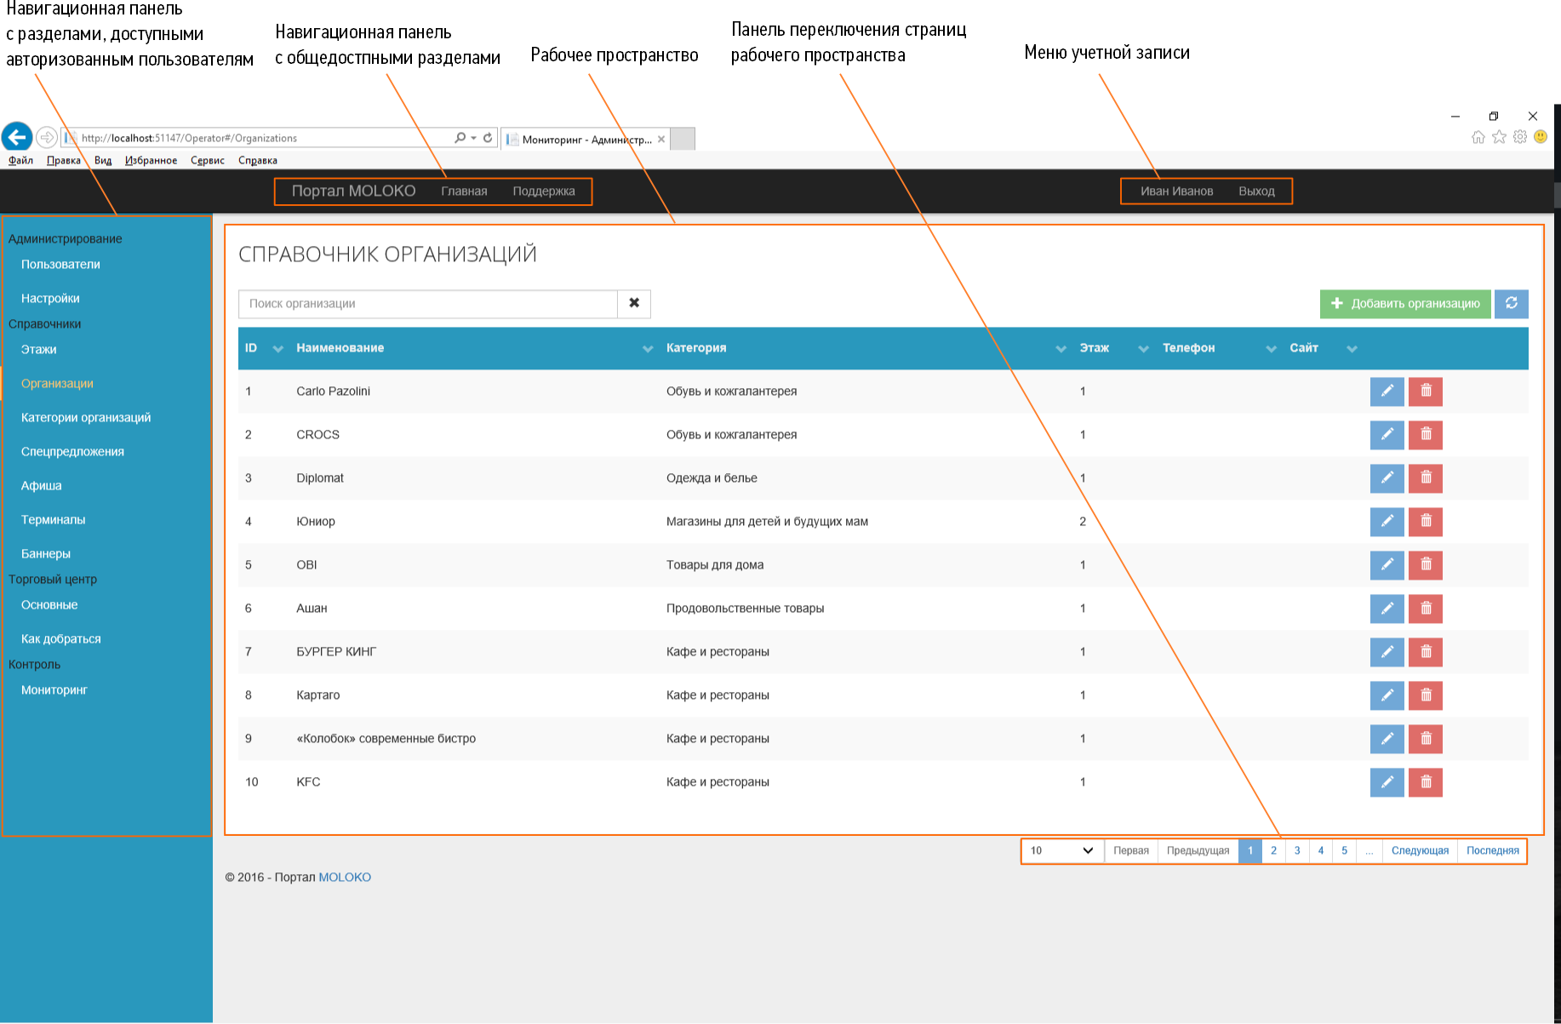Click the Добавить организацию button
Viewport: 1561px width, 1024px height.
1405,304
